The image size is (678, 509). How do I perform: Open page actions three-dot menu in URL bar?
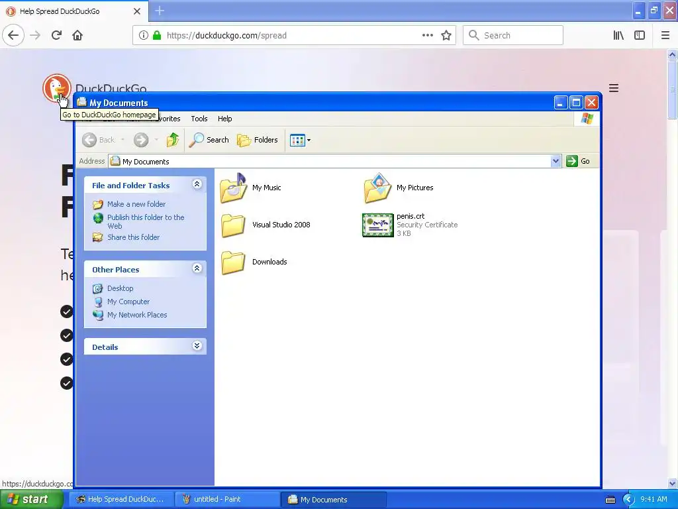pos(428,36)
